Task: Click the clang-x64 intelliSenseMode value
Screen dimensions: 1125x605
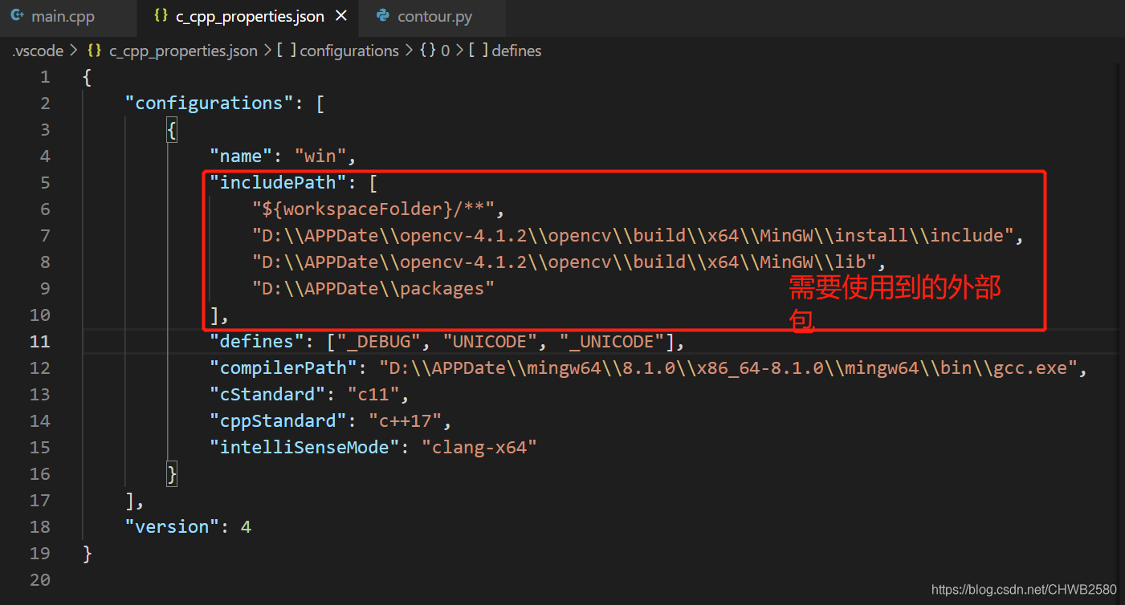Action: coord(479,446)
